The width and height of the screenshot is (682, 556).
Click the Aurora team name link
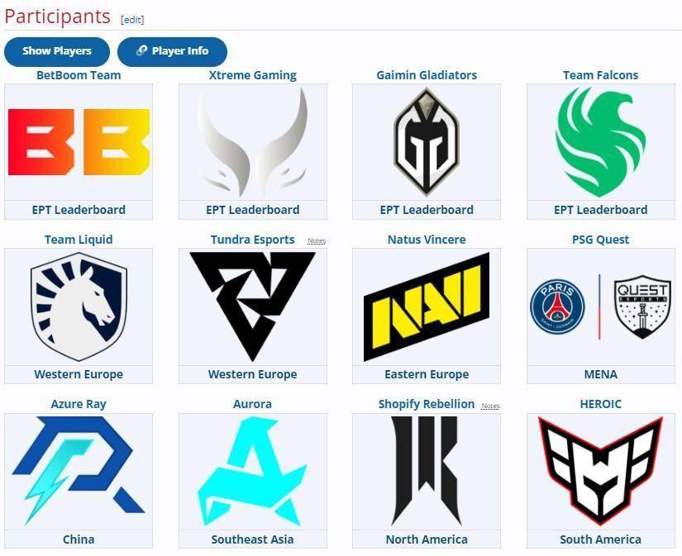click(x=252, y=404)
